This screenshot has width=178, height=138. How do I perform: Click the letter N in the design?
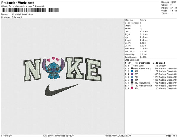[33, 70]
